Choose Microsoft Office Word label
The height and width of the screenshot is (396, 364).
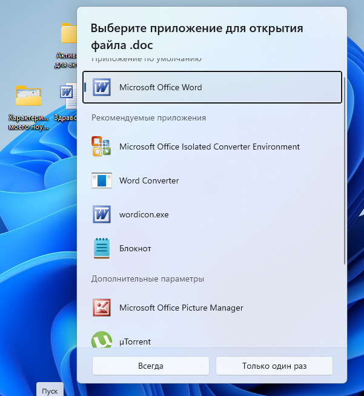[160, 87]
